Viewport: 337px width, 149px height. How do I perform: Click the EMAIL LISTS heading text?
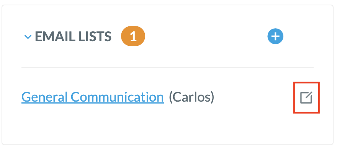tap(73, 36)
